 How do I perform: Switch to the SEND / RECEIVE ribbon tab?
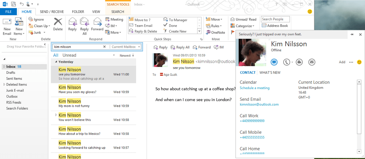[x=52, y=11]
